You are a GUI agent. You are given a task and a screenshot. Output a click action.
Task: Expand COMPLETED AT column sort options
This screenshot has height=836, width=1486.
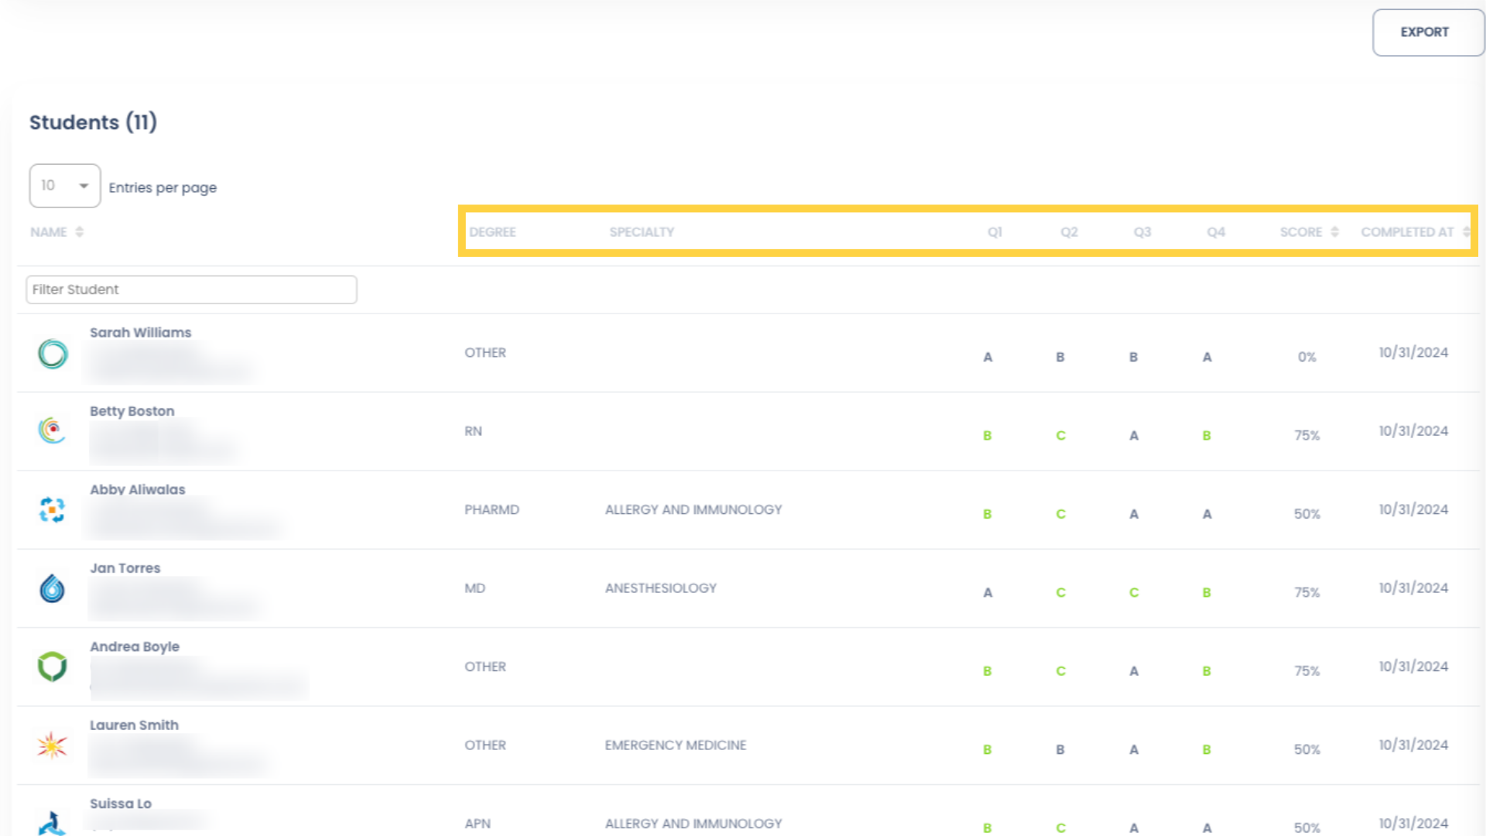[x=1467, y=233]
